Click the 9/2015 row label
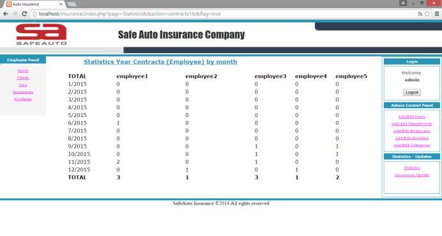Screen dimensions: 442x236 click(x=77, y=146)
